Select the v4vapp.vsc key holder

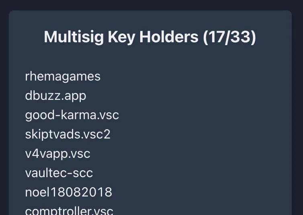click(57, 153)
